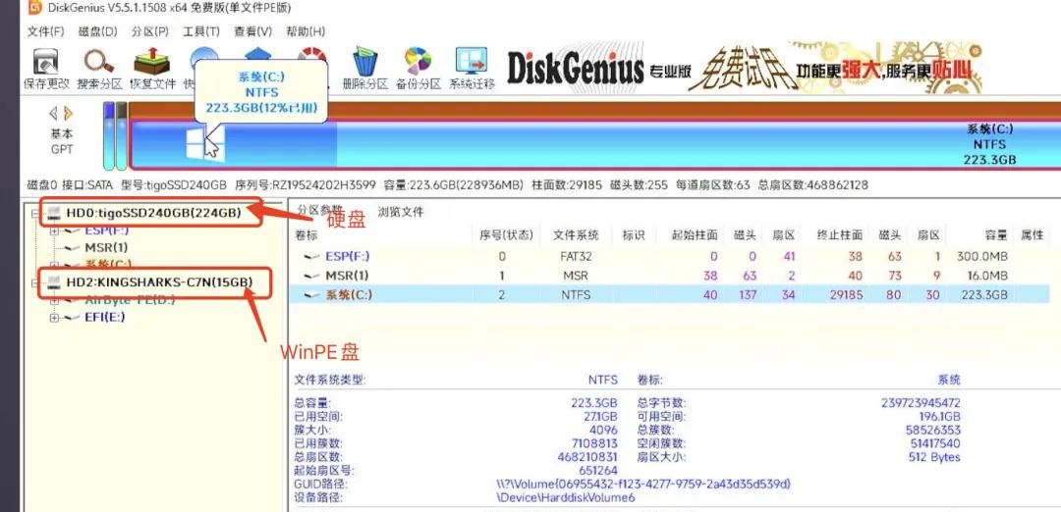Screen dimensions: 1061x512
Task: Select HD2:KINGSHARKS-C7N(15GB) in the tree
Action: [160, 282]
